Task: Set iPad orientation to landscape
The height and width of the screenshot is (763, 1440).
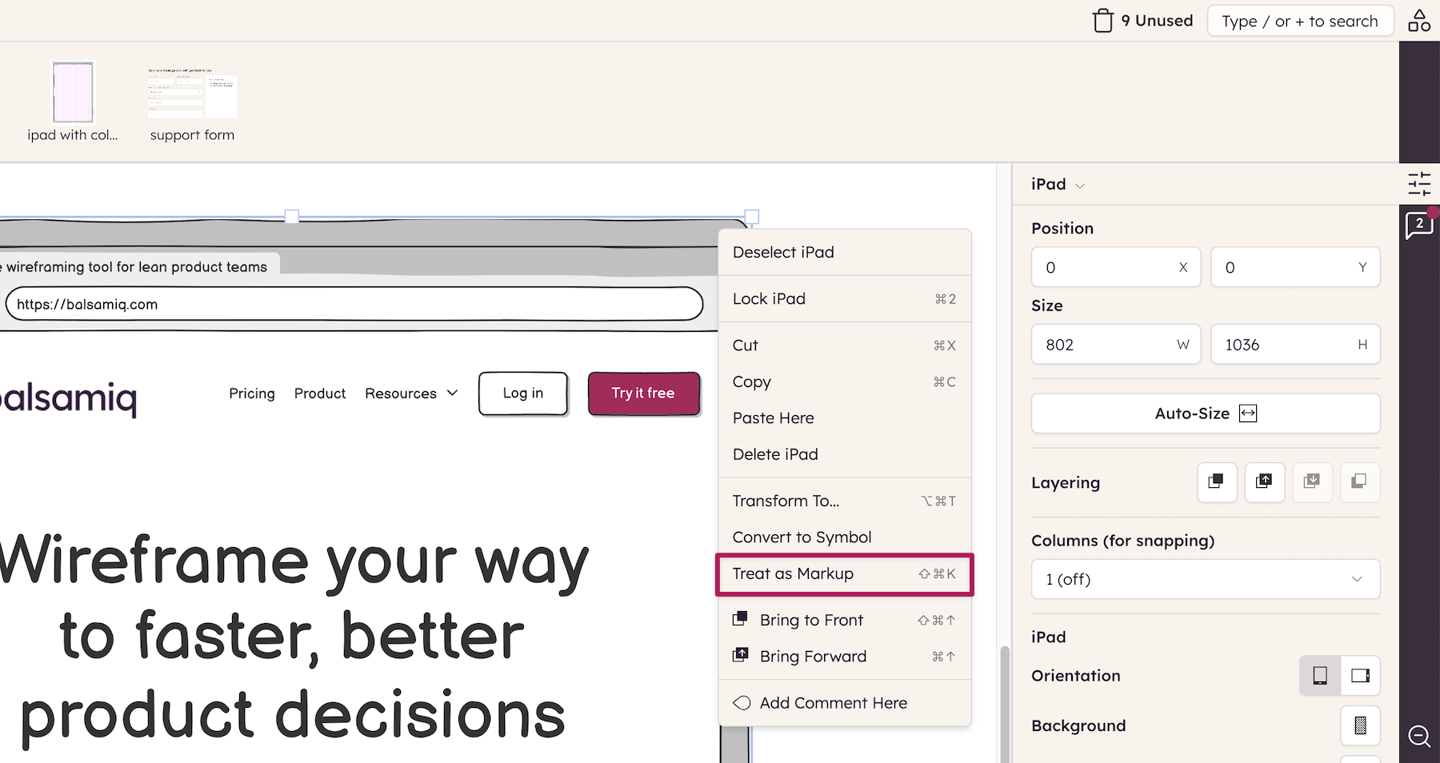Action: (x=1360, y=676)
